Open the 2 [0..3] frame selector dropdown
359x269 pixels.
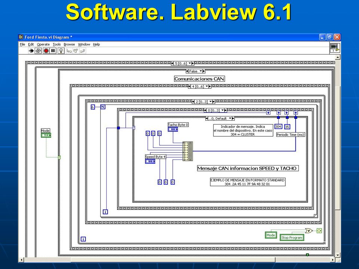pyautogui.click(x=211, y=102)
